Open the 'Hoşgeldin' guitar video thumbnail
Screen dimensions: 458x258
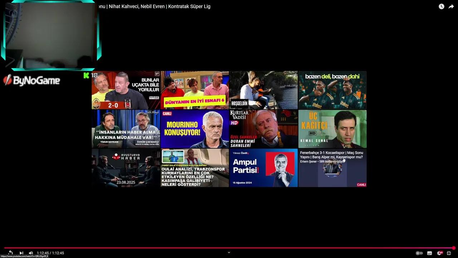tap(263, 90)
